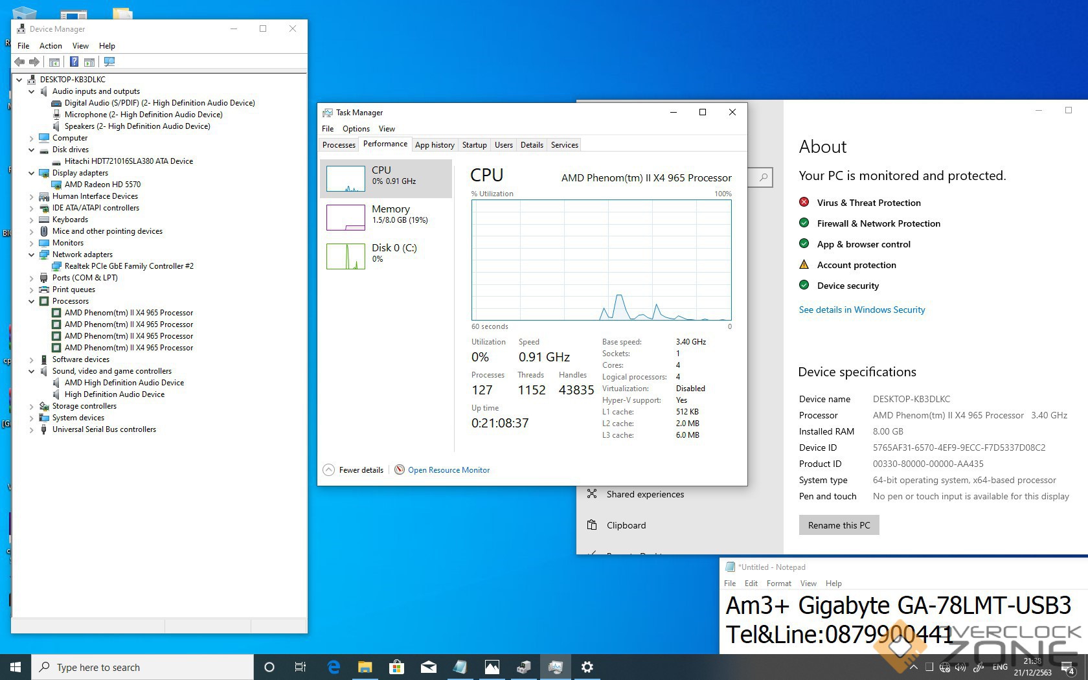Screen dimensions: 1088x680
Task: Open Task View from the taskbar
Action: tap(300, 667)
